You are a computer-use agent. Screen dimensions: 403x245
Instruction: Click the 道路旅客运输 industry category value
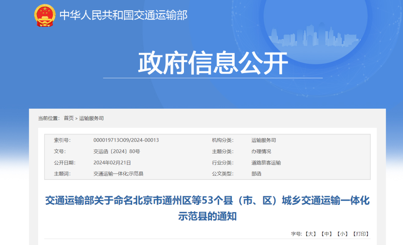[x=266, y=163]
